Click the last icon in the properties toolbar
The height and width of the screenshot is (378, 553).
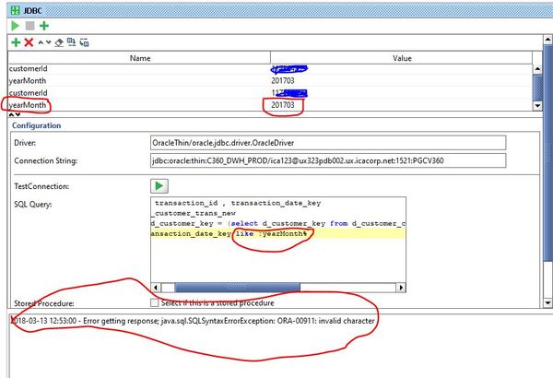(x=85, y=42)
